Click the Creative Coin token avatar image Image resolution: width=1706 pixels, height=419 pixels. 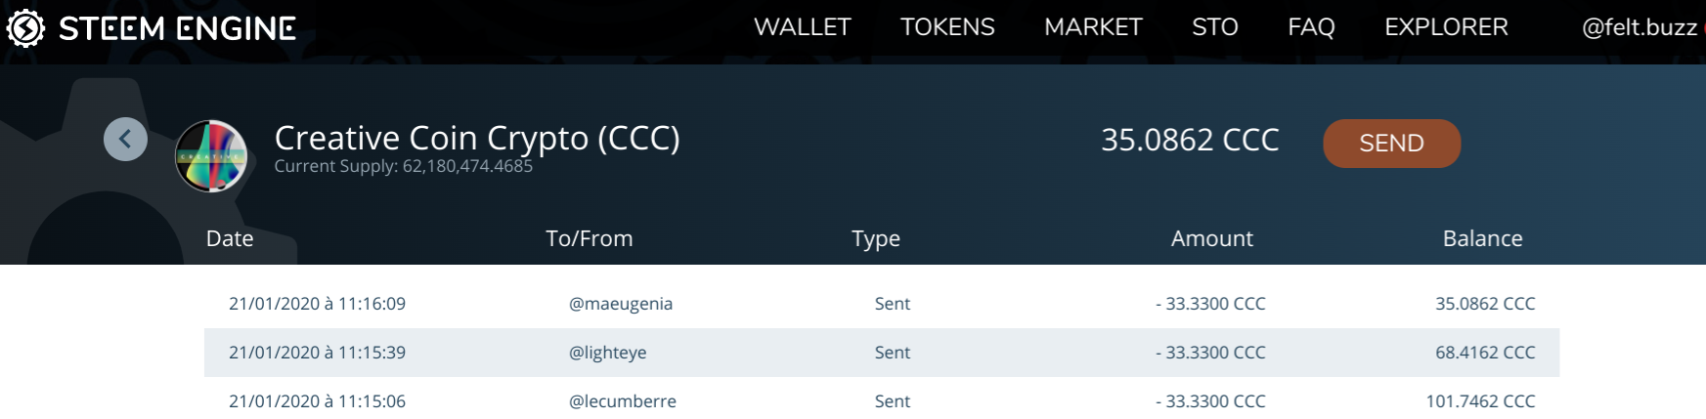pyautogui.click(x=211, y=156)
